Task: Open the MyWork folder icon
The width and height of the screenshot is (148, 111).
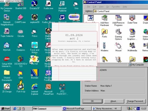Action: tap(7, 46)
